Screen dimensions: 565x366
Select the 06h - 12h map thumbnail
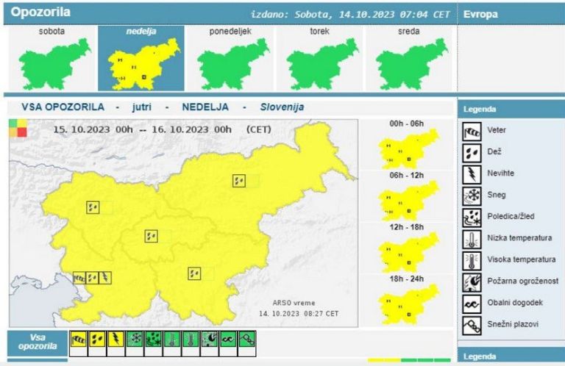407,199
